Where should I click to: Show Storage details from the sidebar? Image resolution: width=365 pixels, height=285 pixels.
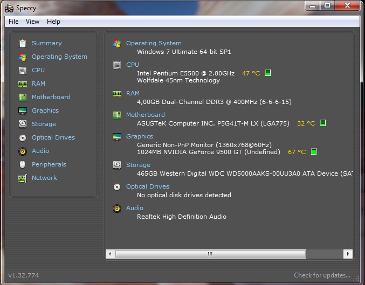coord(44,124)
